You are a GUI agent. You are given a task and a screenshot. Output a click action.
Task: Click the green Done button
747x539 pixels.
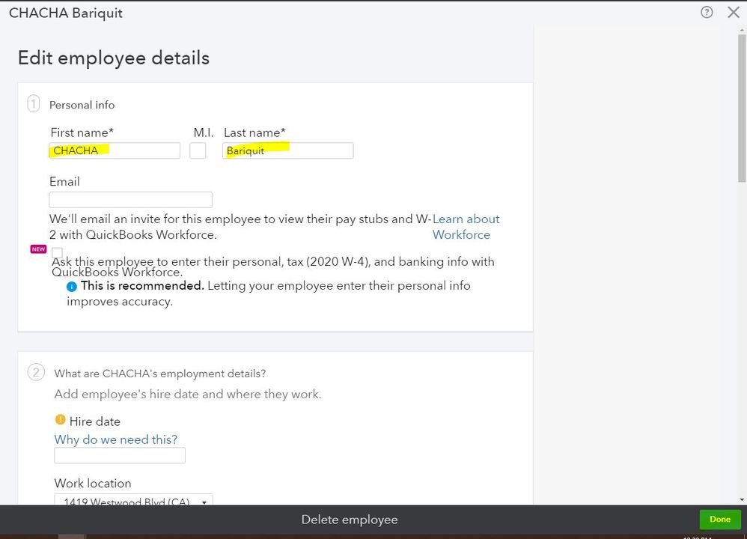tap(720, 520)
